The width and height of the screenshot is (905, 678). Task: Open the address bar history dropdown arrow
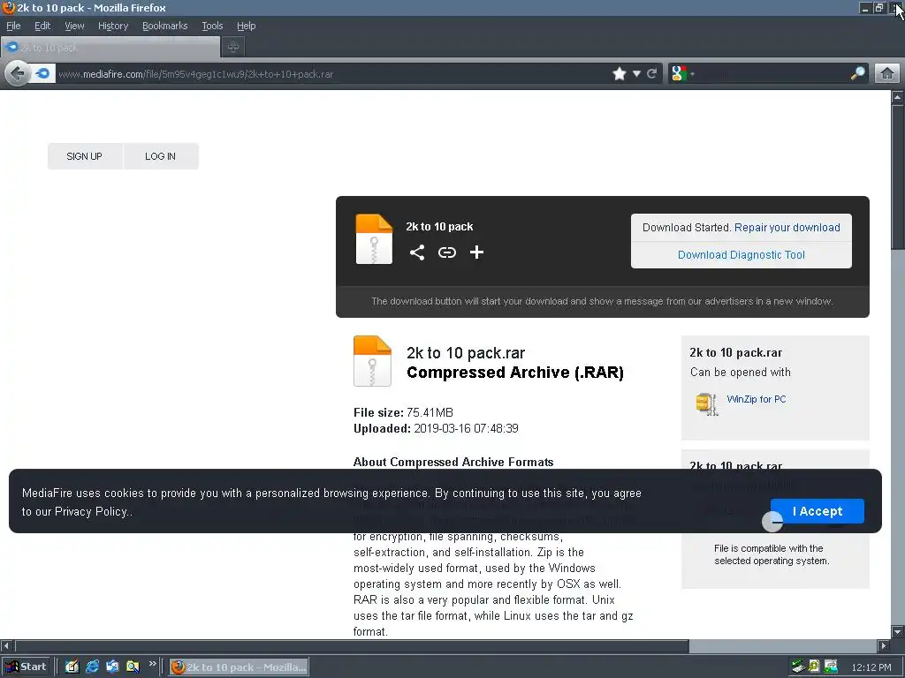point(636,74)
